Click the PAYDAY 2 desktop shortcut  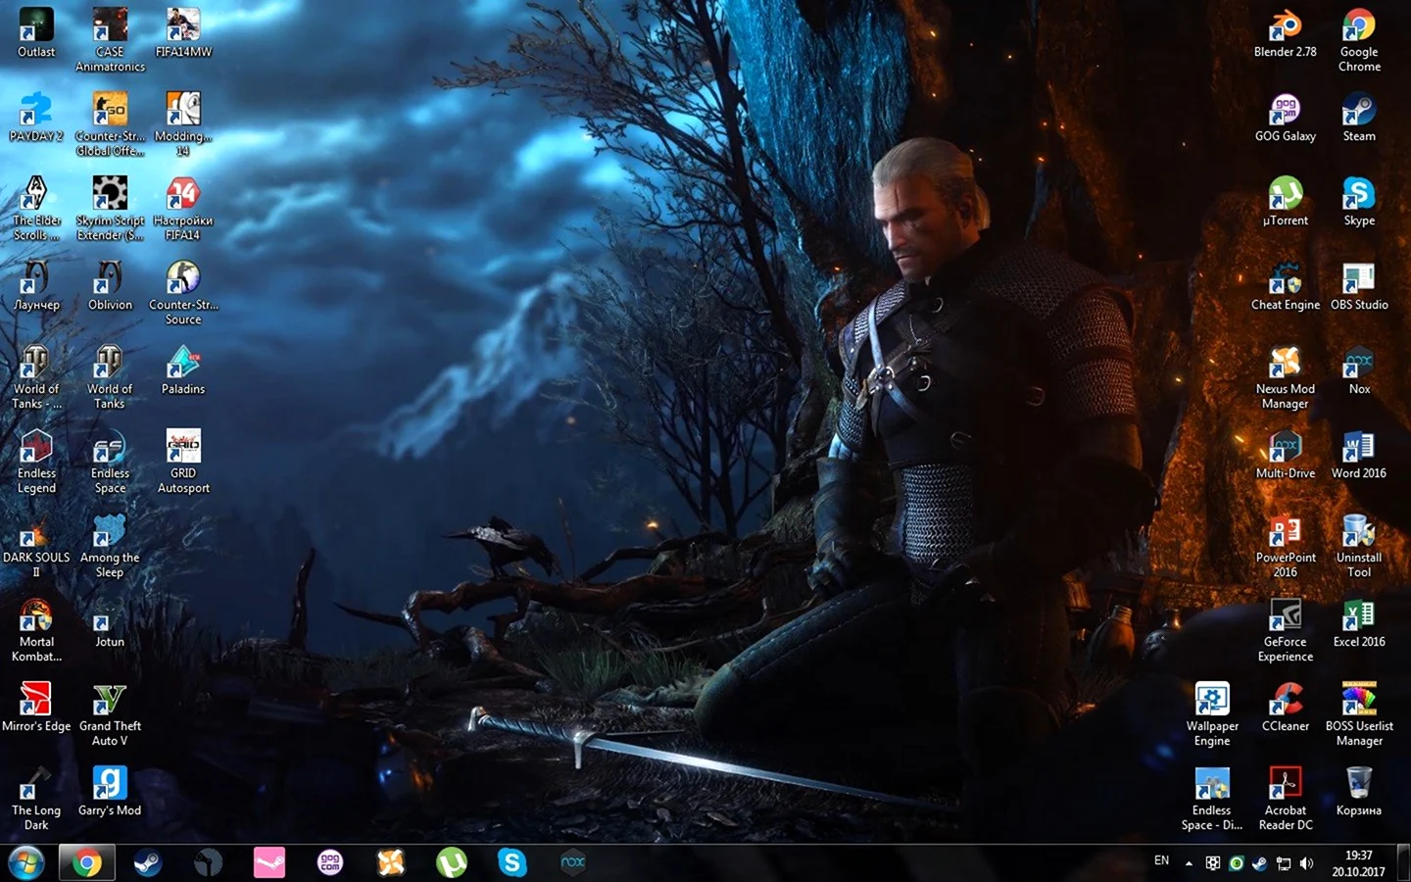pos(36,112)
